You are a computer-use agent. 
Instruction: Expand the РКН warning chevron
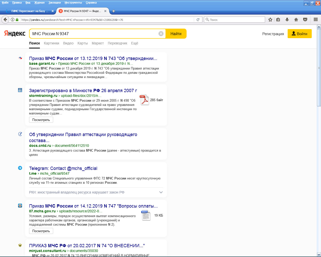[x=161, y=192]
